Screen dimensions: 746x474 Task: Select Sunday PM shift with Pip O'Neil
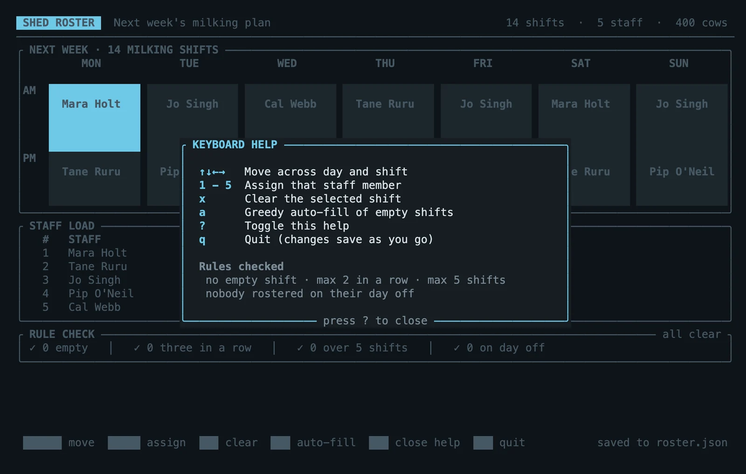(682, 179)
